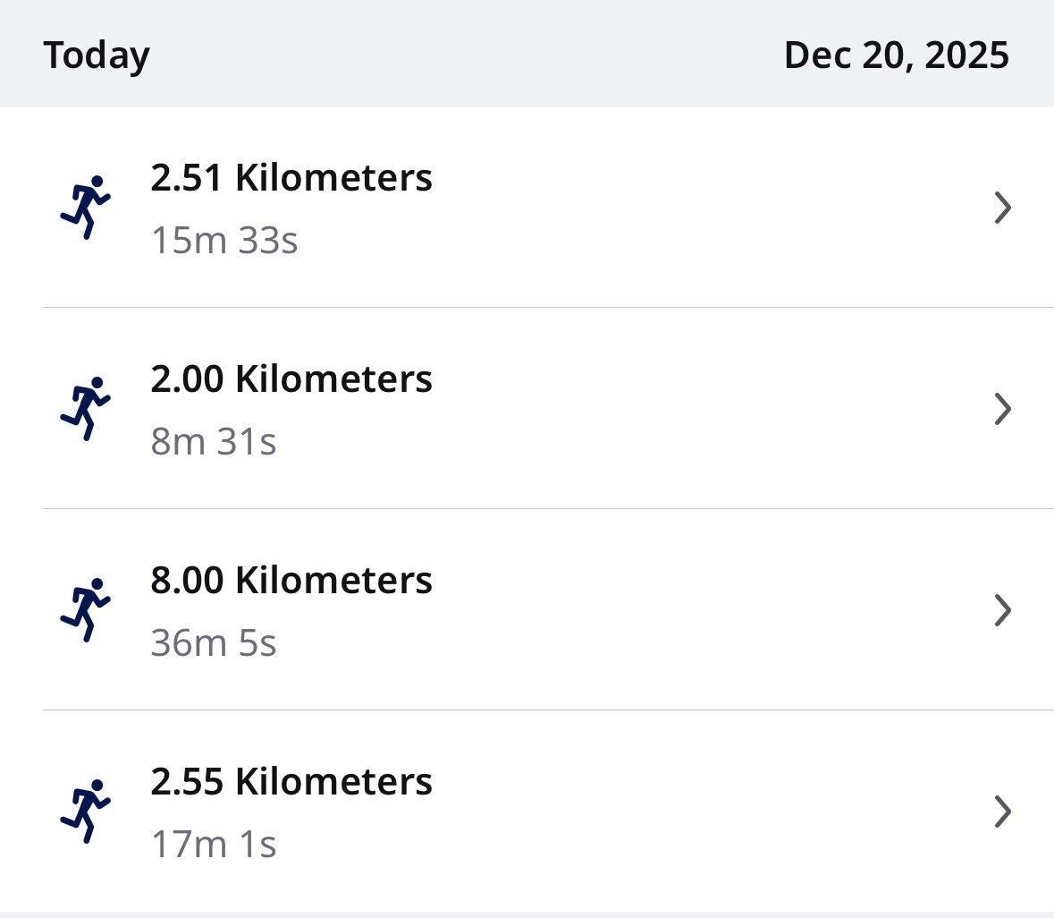Screen dimensions: 1054x918
Task: Expand the 2.55 Kilometers run chevron
Action: [1002, 811]
